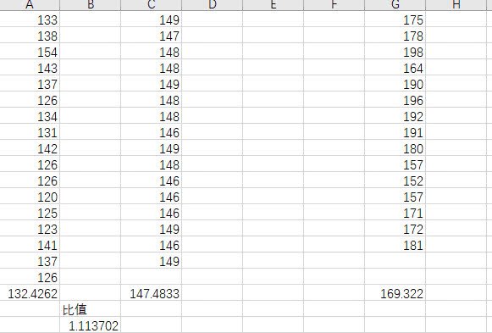The width and height of the screenshot is (492, 333).
Task: Click the cell containing 132.4262
Action: point(30,293)
